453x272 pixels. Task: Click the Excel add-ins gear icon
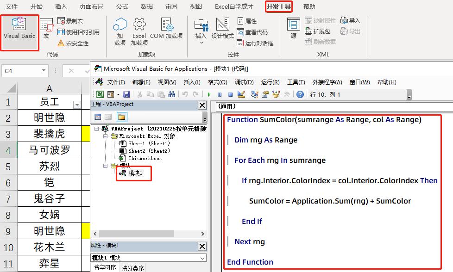click(x=139, y=28)
